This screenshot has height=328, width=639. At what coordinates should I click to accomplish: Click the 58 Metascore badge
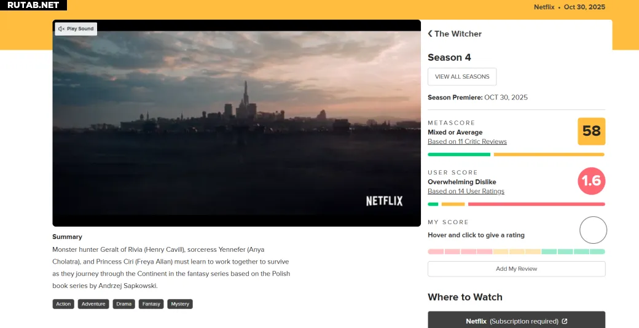591,131
